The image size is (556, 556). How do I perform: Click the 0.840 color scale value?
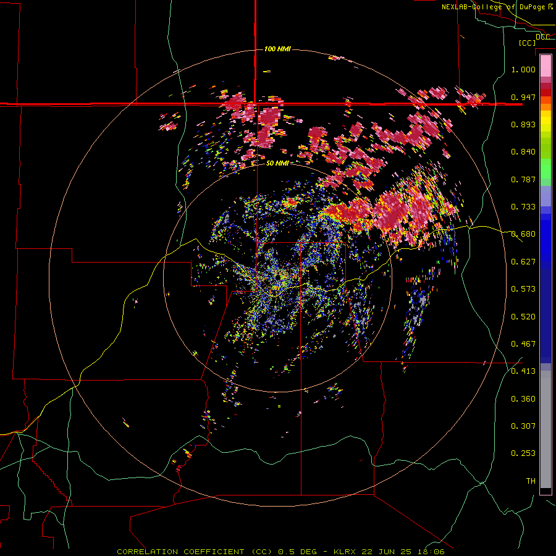click(x=523, y=152)
